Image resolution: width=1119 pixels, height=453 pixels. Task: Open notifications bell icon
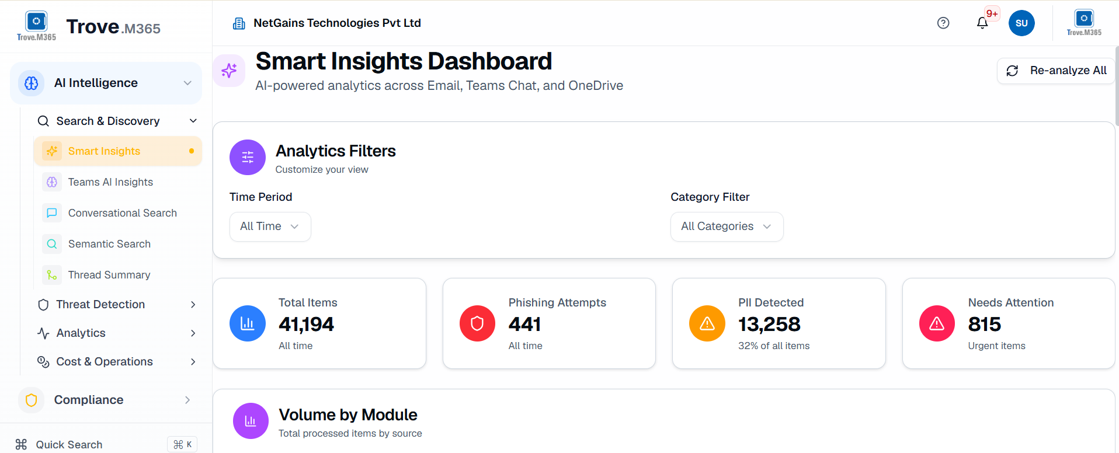pyautogui.click(x=982, y=23)
